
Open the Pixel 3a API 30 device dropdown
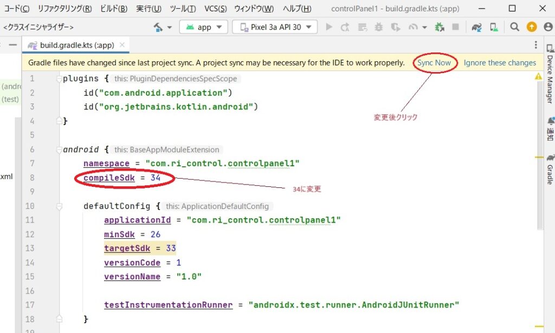click(x=275, y=27)
